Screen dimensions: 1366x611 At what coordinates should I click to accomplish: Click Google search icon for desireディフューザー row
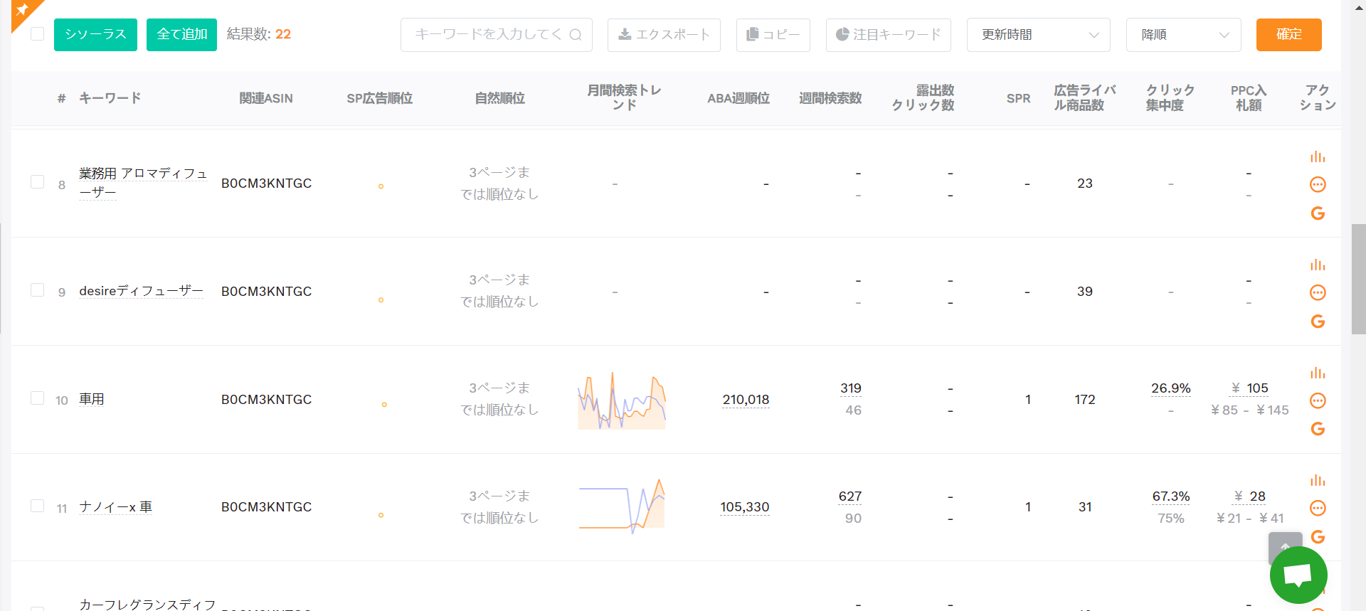[x=1318, y=322]
